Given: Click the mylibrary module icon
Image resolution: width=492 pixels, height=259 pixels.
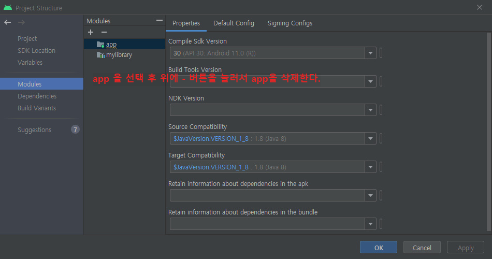Looking at the screenshot, I should point(100,54).
